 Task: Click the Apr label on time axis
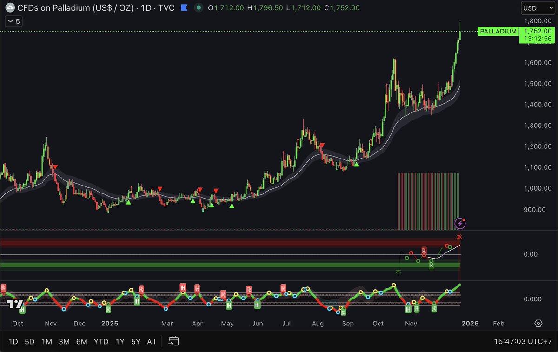(x=197, y=323)
